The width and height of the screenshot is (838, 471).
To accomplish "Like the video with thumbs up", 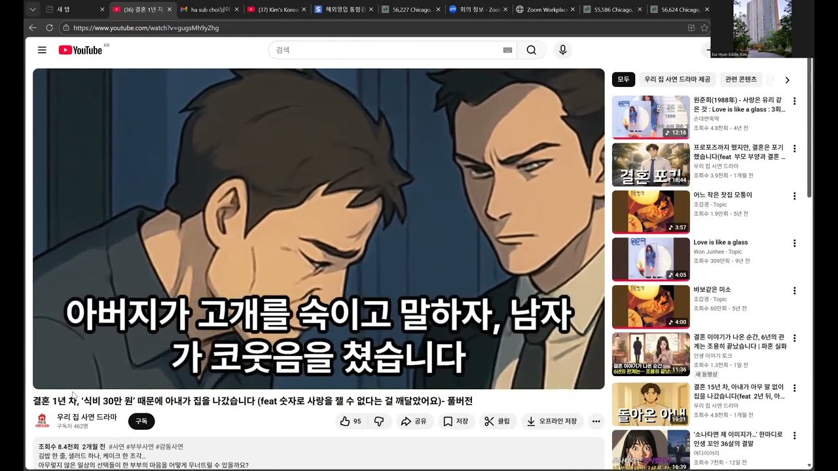I will click(x=351, y=421).
